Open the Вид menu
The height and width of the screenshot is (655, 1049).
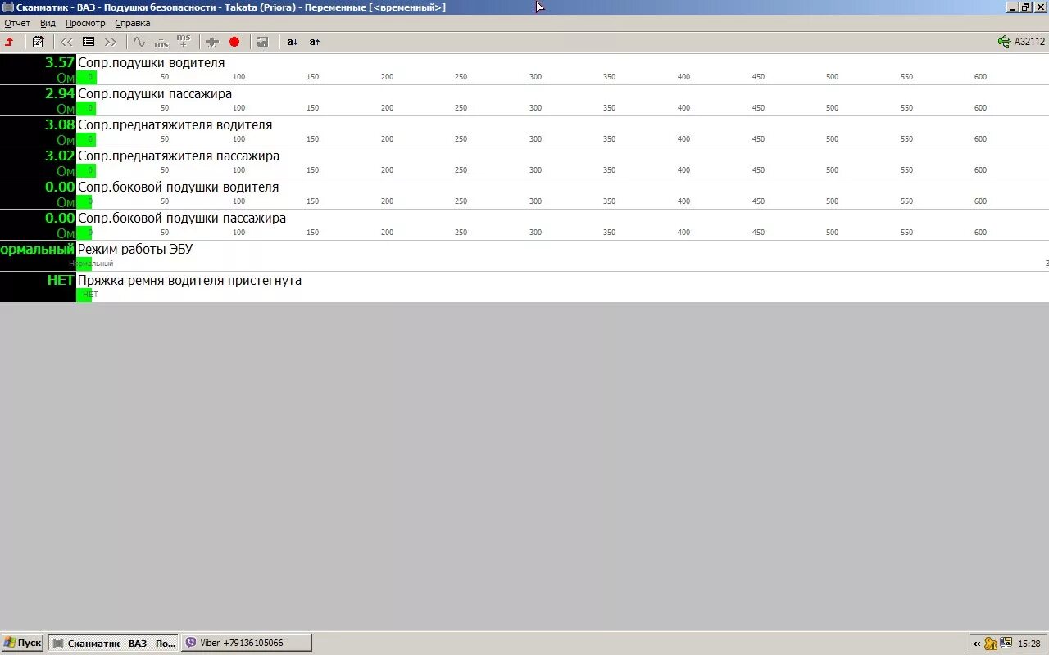[48, 23]
